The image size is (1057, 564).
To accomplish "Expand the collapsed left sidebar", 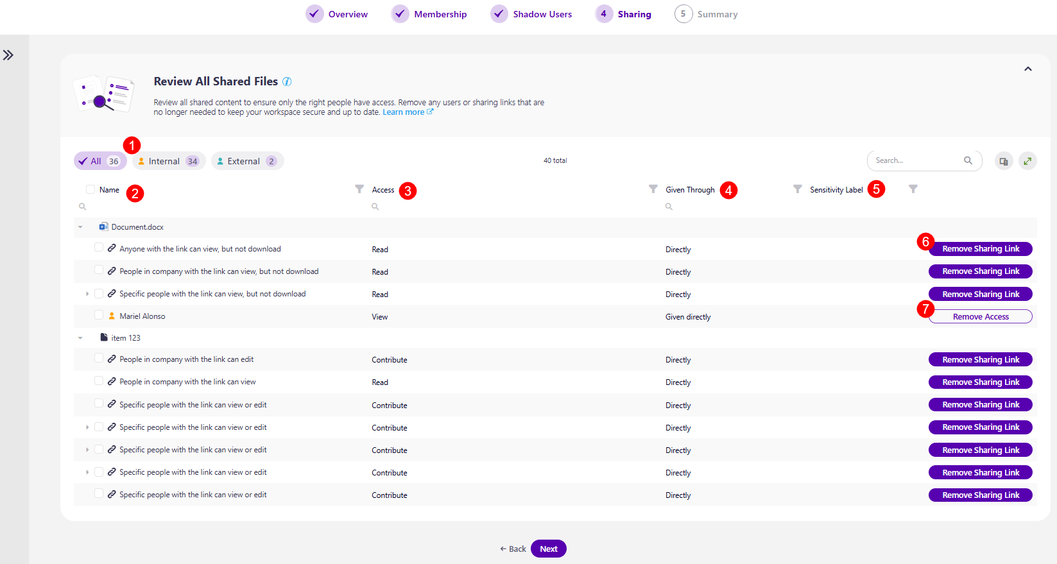I will 8,55.
